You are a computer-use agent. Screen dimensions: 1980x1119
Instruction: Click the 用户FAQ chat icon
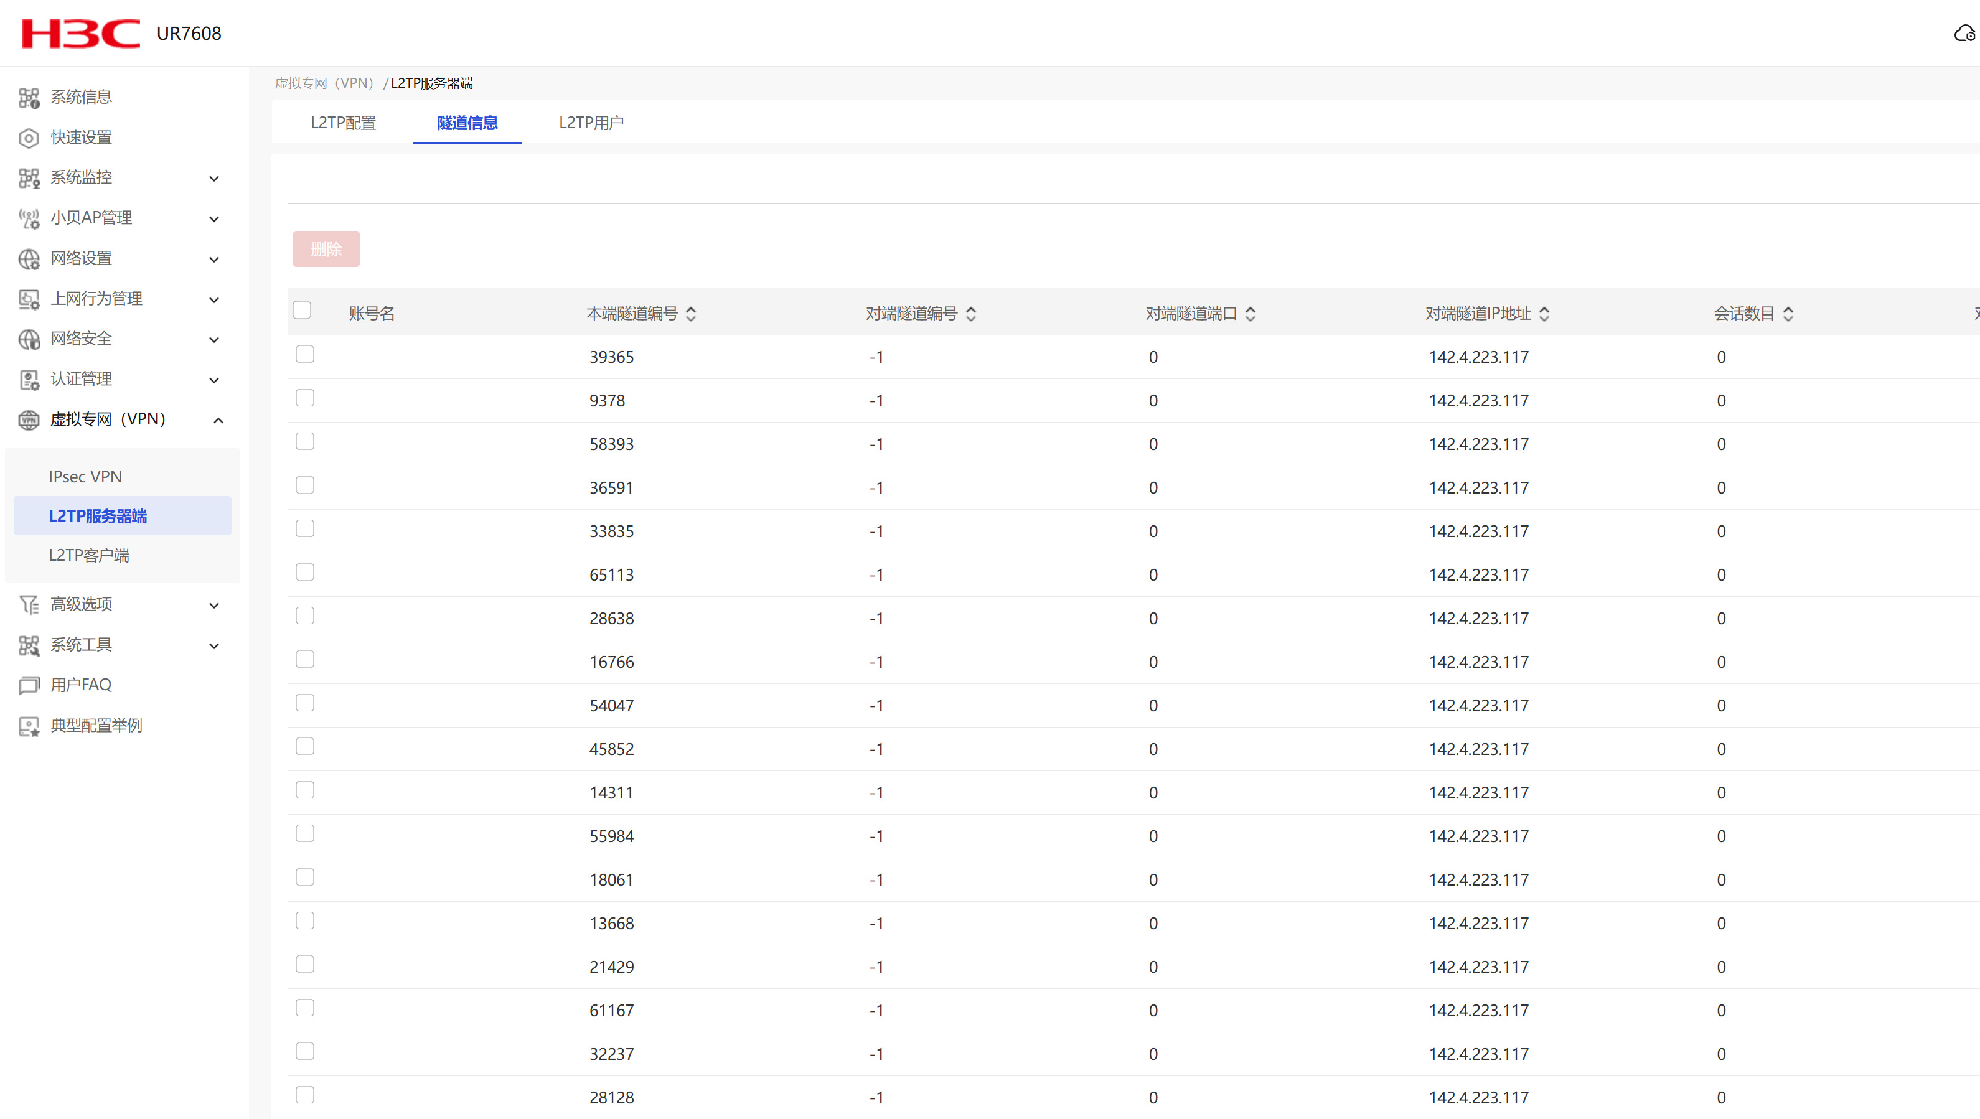(x=29, y=686)
